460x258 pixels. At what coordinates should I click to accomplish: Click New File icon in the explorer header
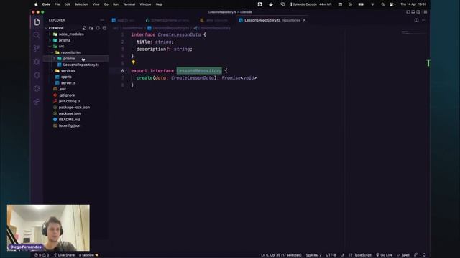pyautogui.click(x=84, y=28)
